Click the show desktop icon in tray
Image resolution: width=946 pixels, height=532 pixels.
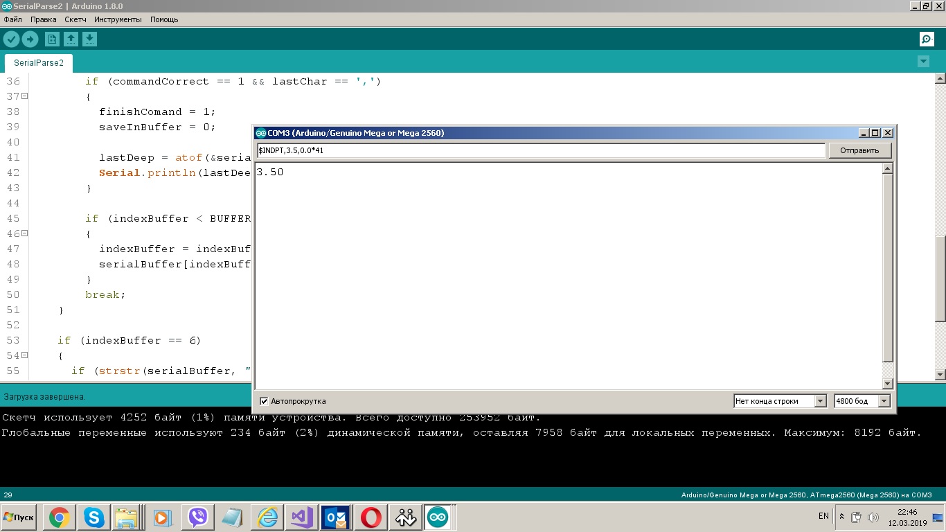pyautogui.click(x=936, y=517)
